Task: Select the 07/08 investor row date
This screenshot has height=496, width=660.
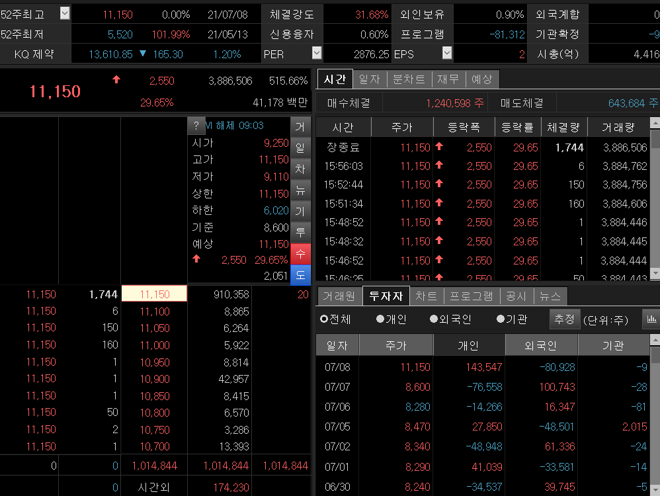Action: click(337, 367)
